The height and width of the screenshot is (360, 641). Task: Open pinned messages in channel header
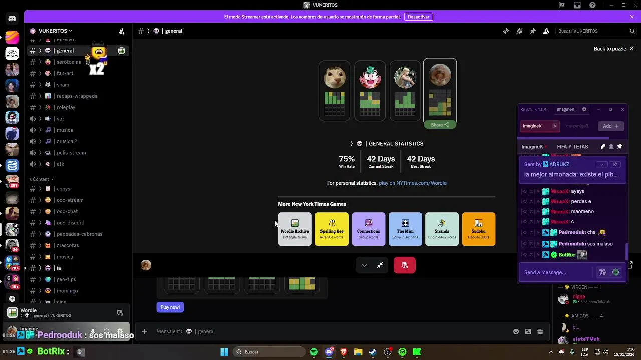[x=533, y=31]
